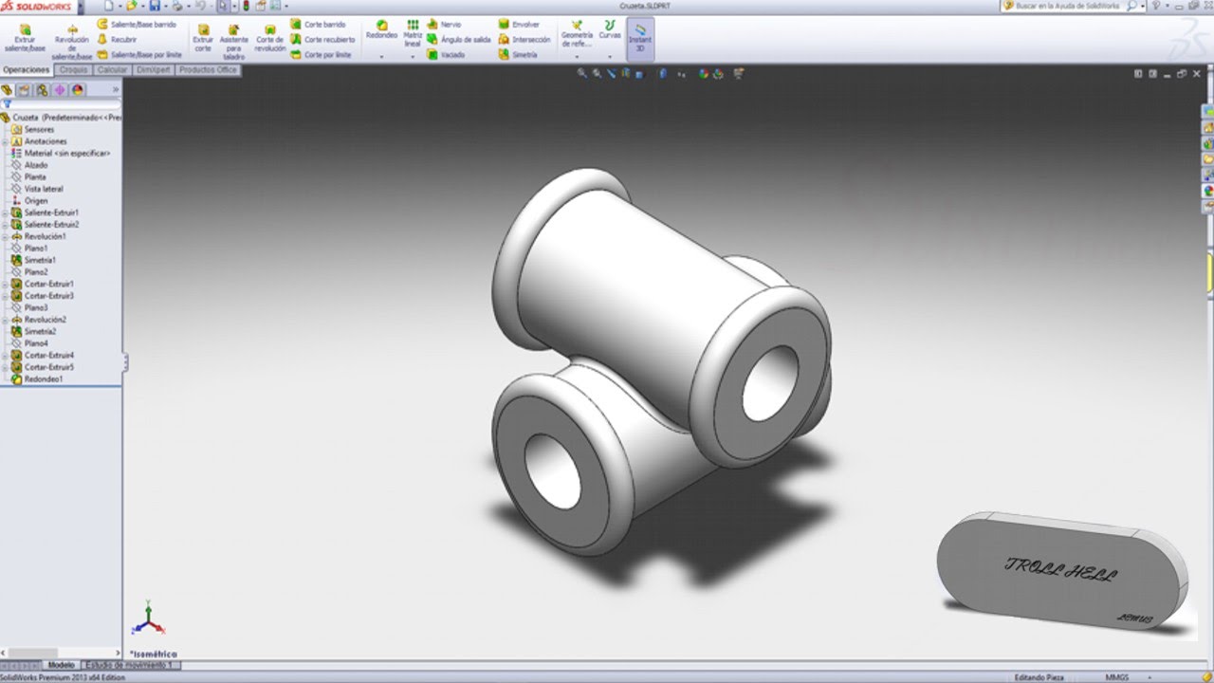Apply the Redondeo tool
The height and width of the screenshot is (683, 1214).
click(381, 29)
